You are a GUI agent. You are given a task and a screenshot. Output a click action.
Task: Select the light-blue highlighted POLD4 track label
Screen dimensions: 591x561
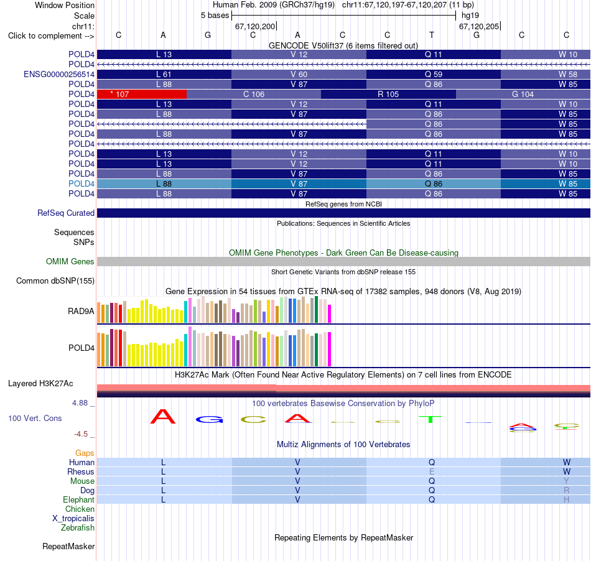81,183
